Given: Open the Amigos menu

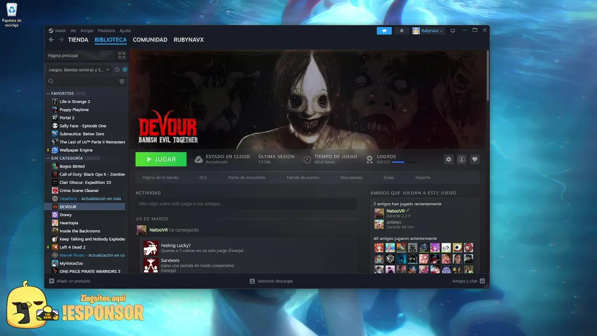Looking at the screenshot, I should [x=87, y=31].
